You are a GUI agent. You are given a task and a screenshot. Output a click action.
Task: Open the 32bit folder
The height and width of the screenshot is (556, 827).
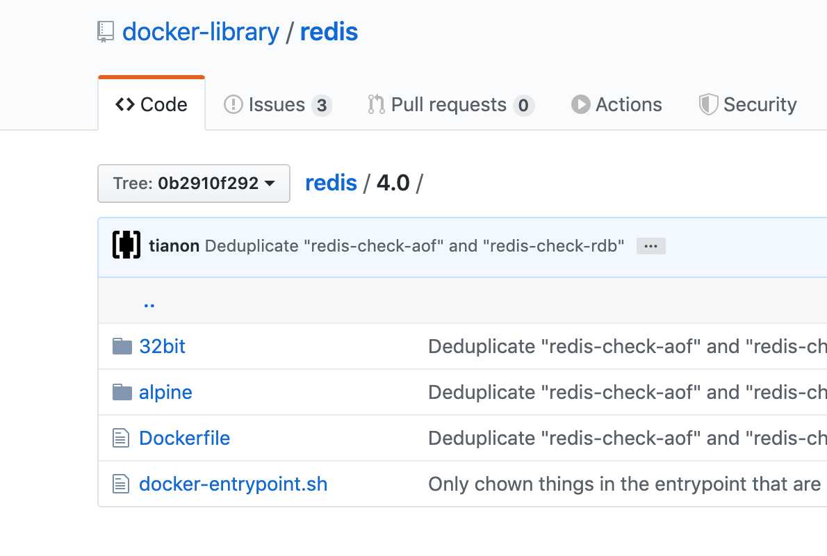coord(162,347)
